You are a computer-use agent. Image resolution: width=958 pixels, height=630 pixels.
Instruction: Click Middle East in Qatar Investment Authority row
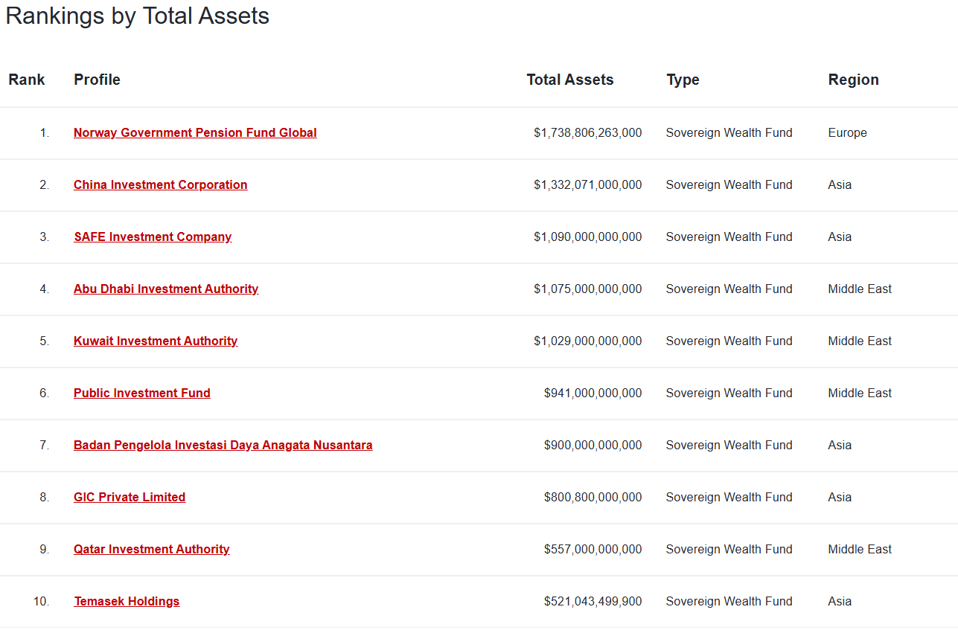pyautogui.click(x=860, y=549)
